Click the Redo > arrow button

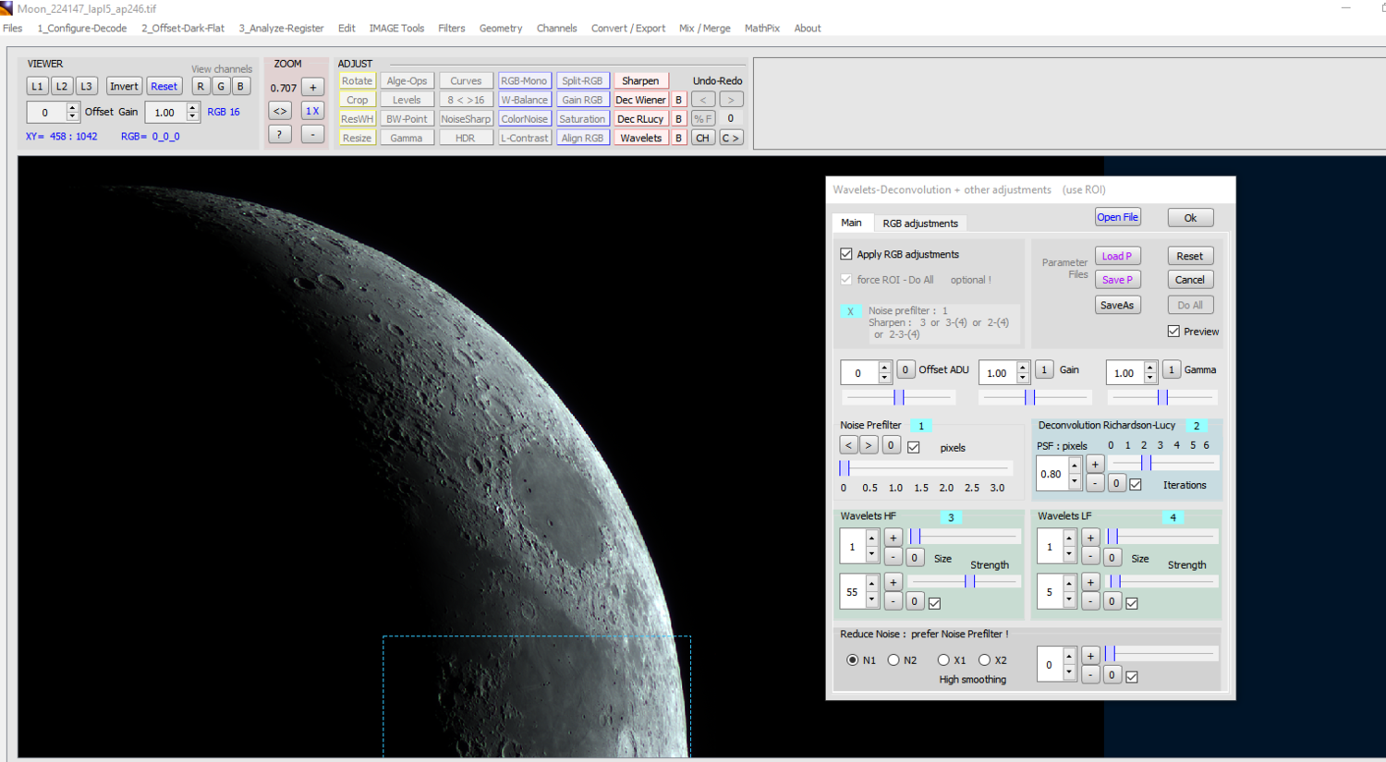point(731,100)
